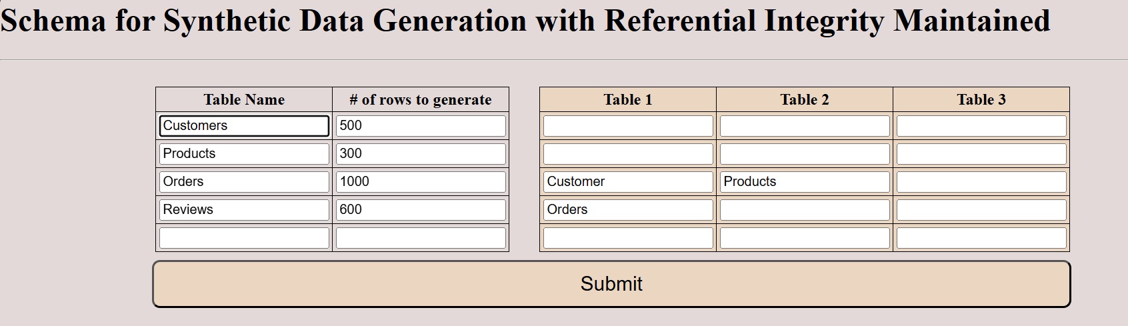The height and width of the screenshot is (326, 1128).
Task: Select the Table 2 field containing Products
Action: [805, 182]
